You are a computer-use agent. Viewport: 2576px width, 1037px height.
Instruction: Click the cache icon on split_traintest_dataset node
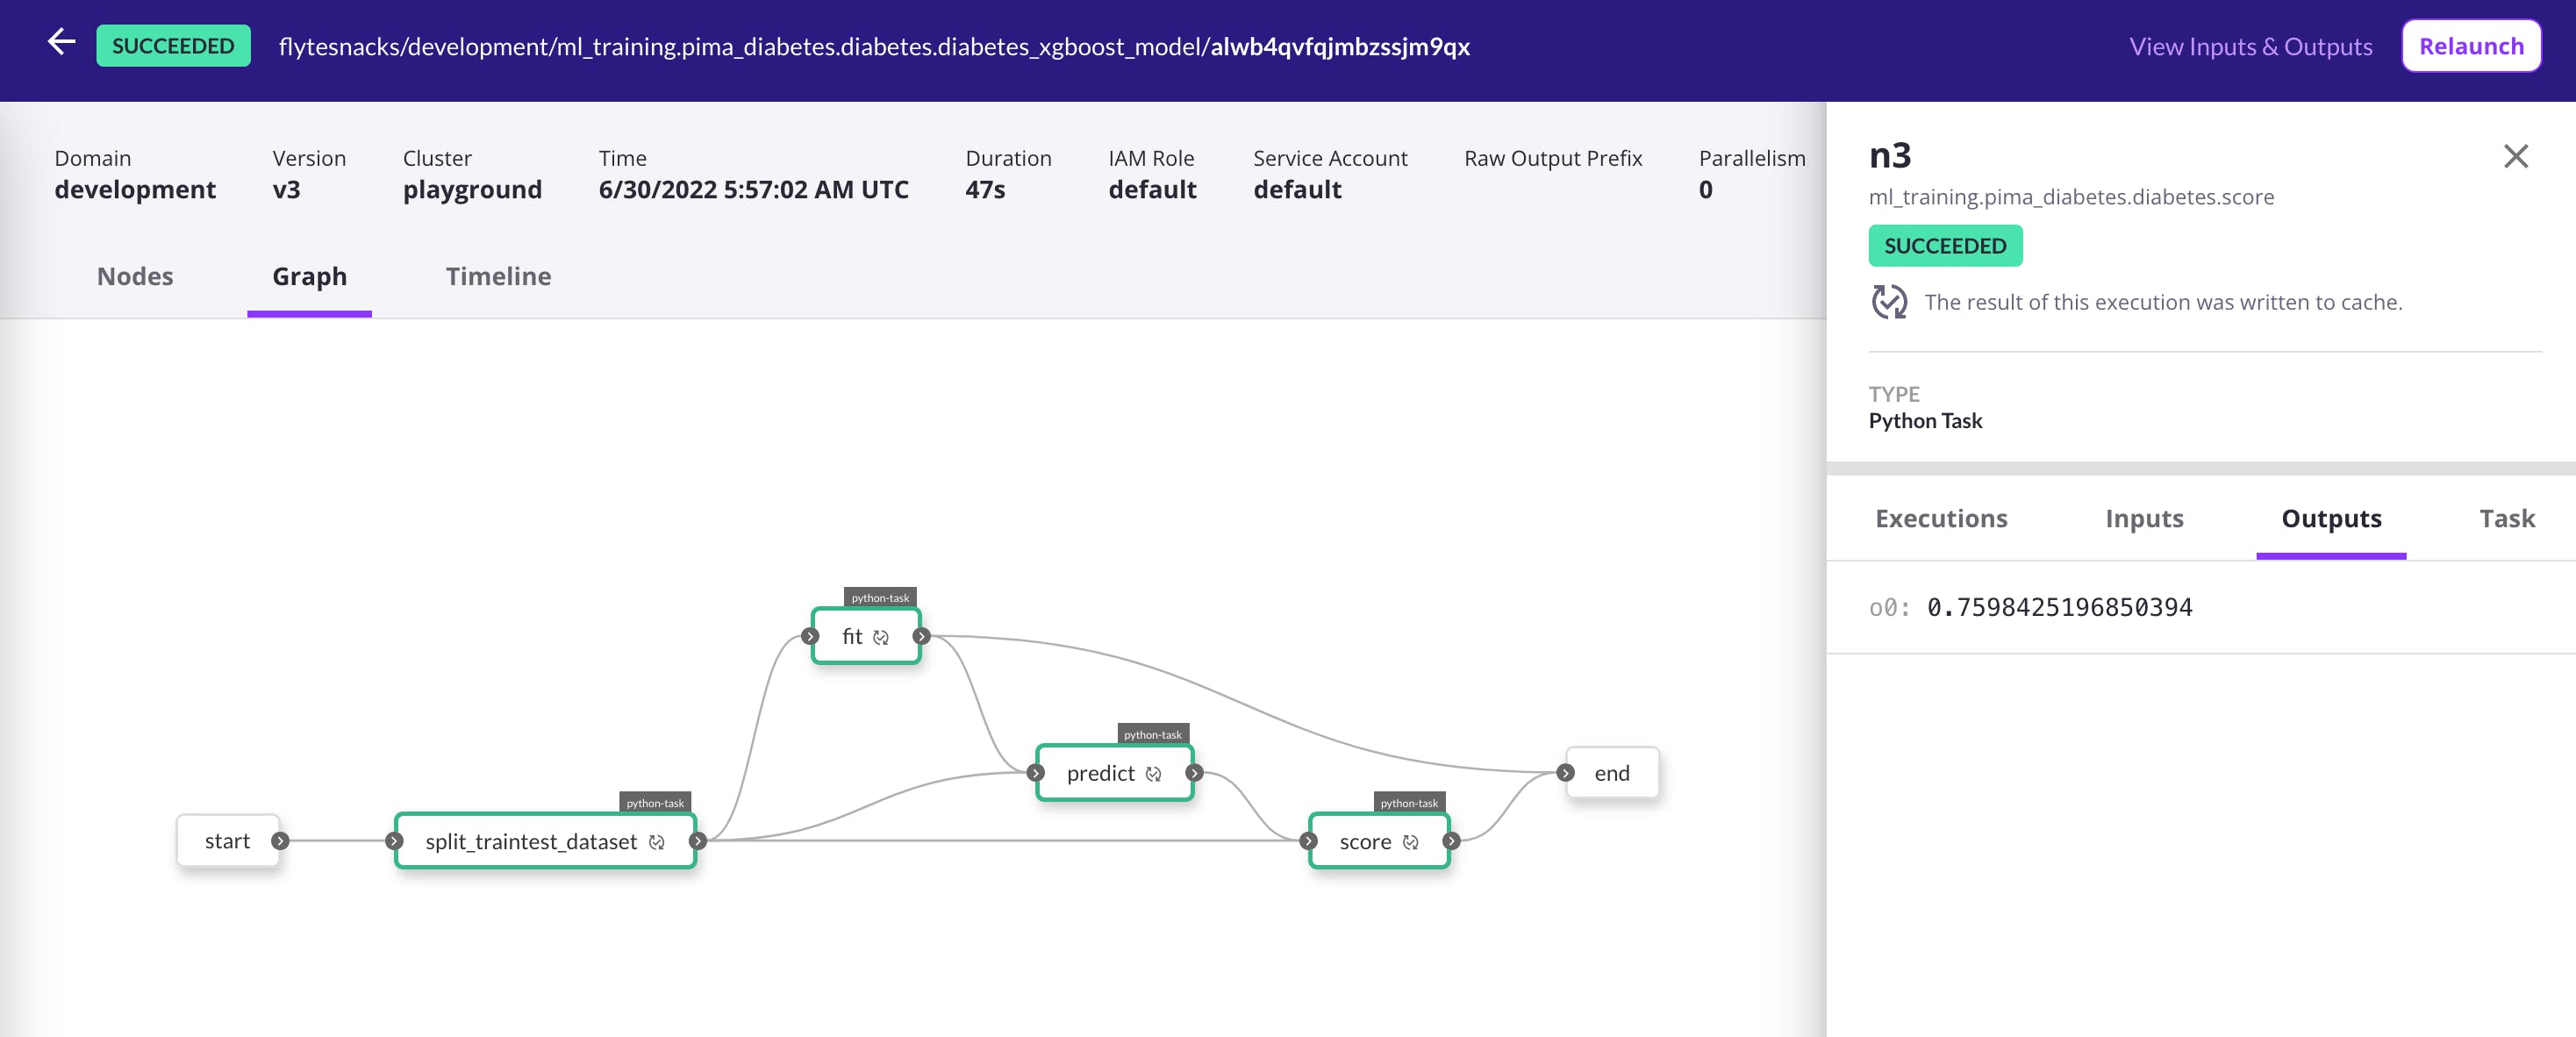point(657,842)
